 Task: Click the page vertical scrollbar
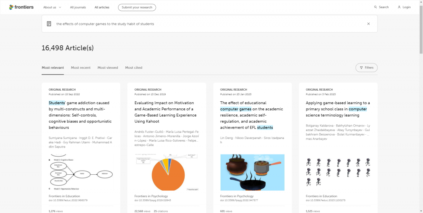(421, 106)
